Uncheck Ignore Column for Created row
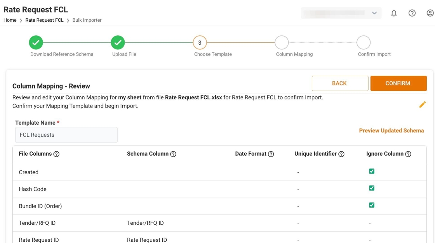 tap(372, 171)
